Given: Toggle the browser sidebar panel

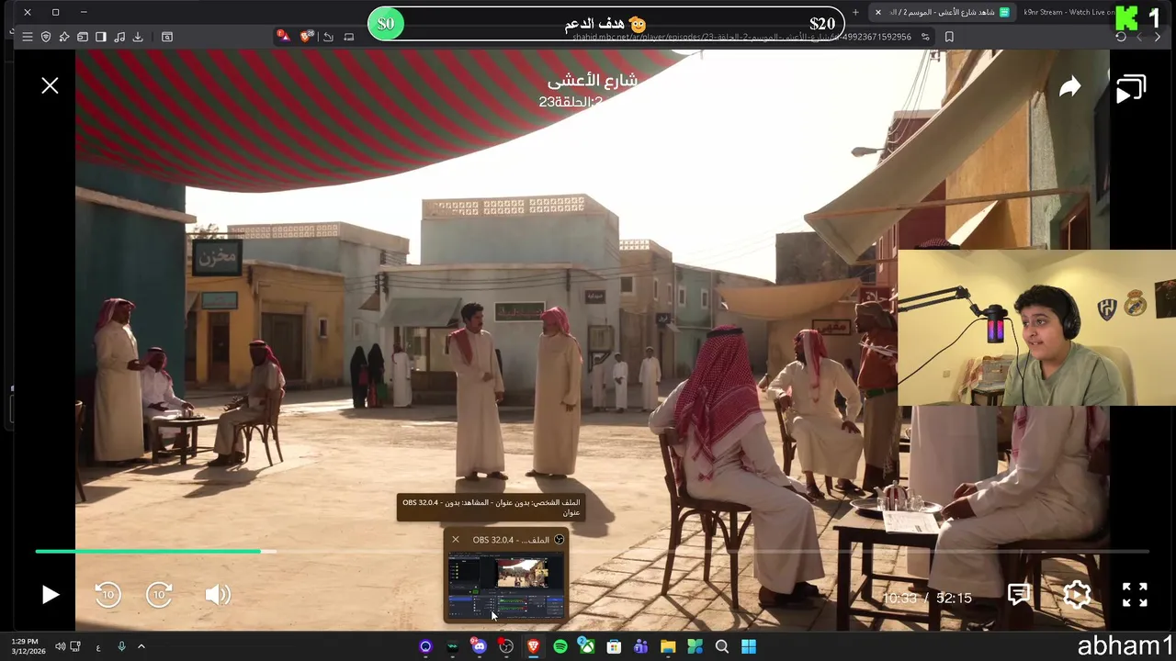Looking at the screenshot, I should click(101, 37).
